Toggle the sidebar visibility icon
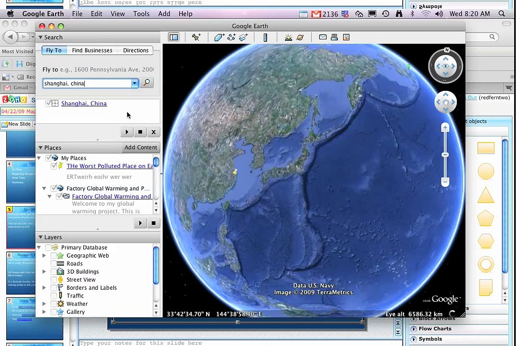 pos(173,37)
